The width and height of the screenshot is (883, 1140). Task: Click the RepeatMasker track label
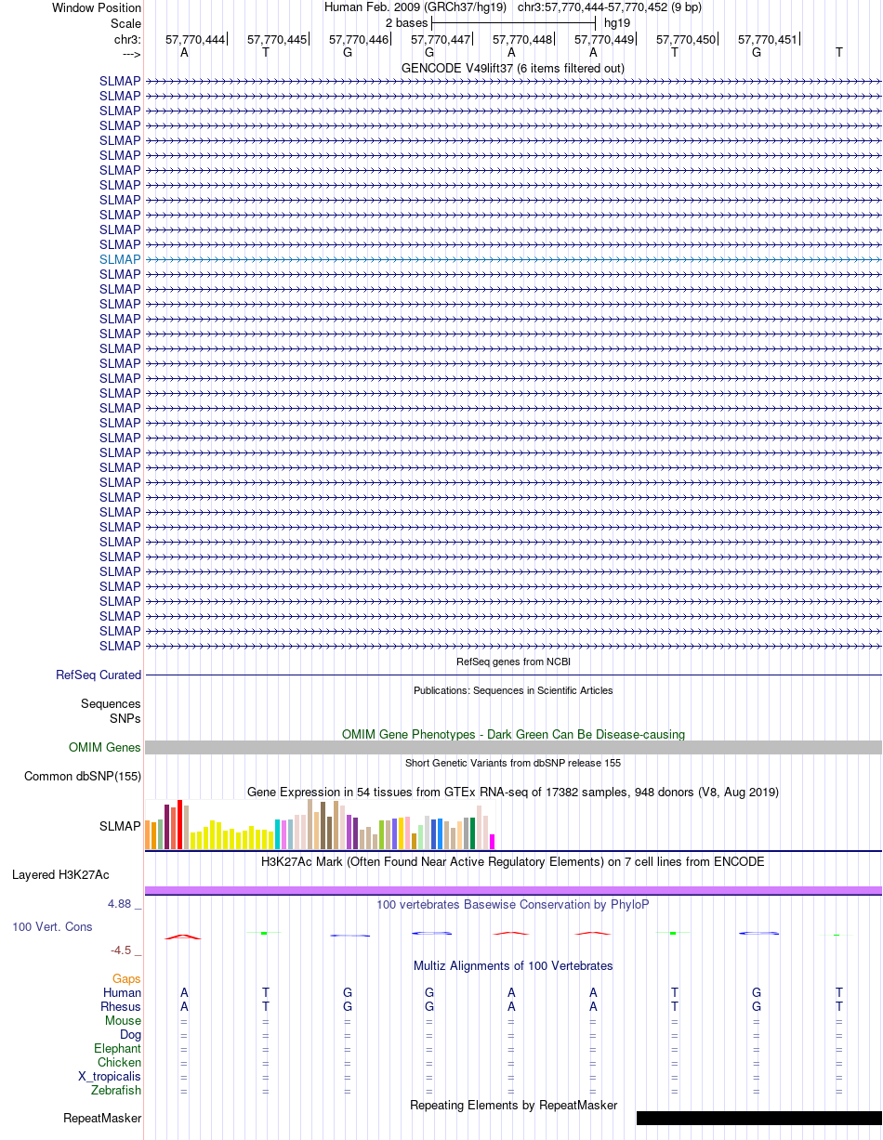click(x=102, y=1118)
